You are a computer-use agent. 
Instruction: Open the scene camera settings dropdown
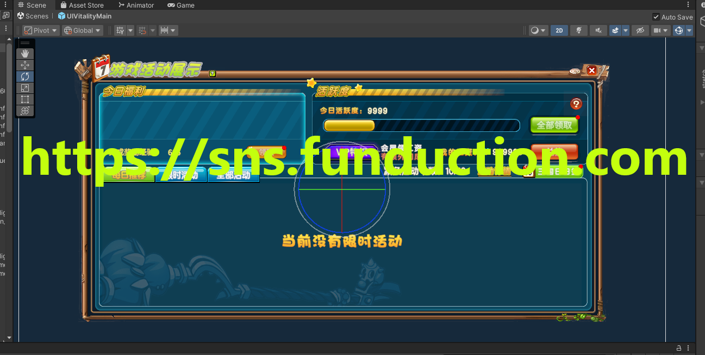point(660,30)
